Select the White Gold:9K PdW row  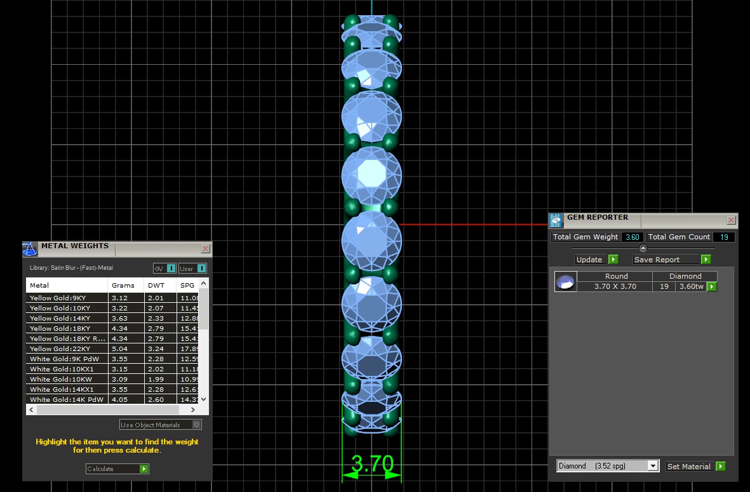click(112, 359)
